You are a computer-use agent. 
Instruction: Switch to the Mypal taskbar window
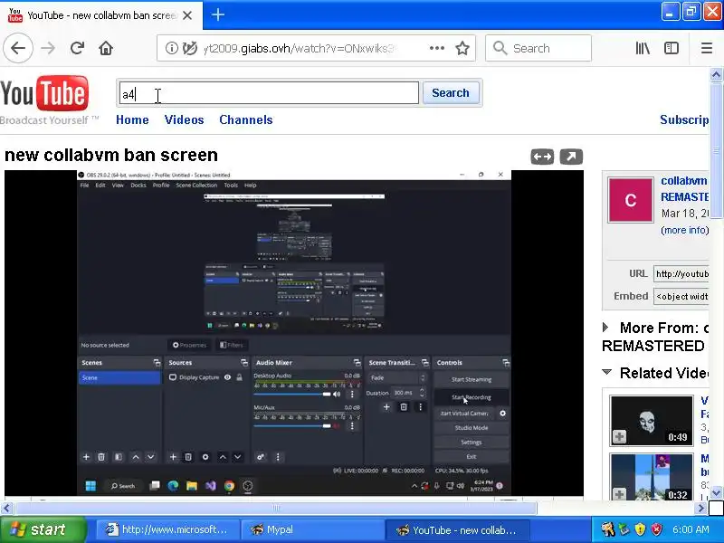[x=312, y=529]
